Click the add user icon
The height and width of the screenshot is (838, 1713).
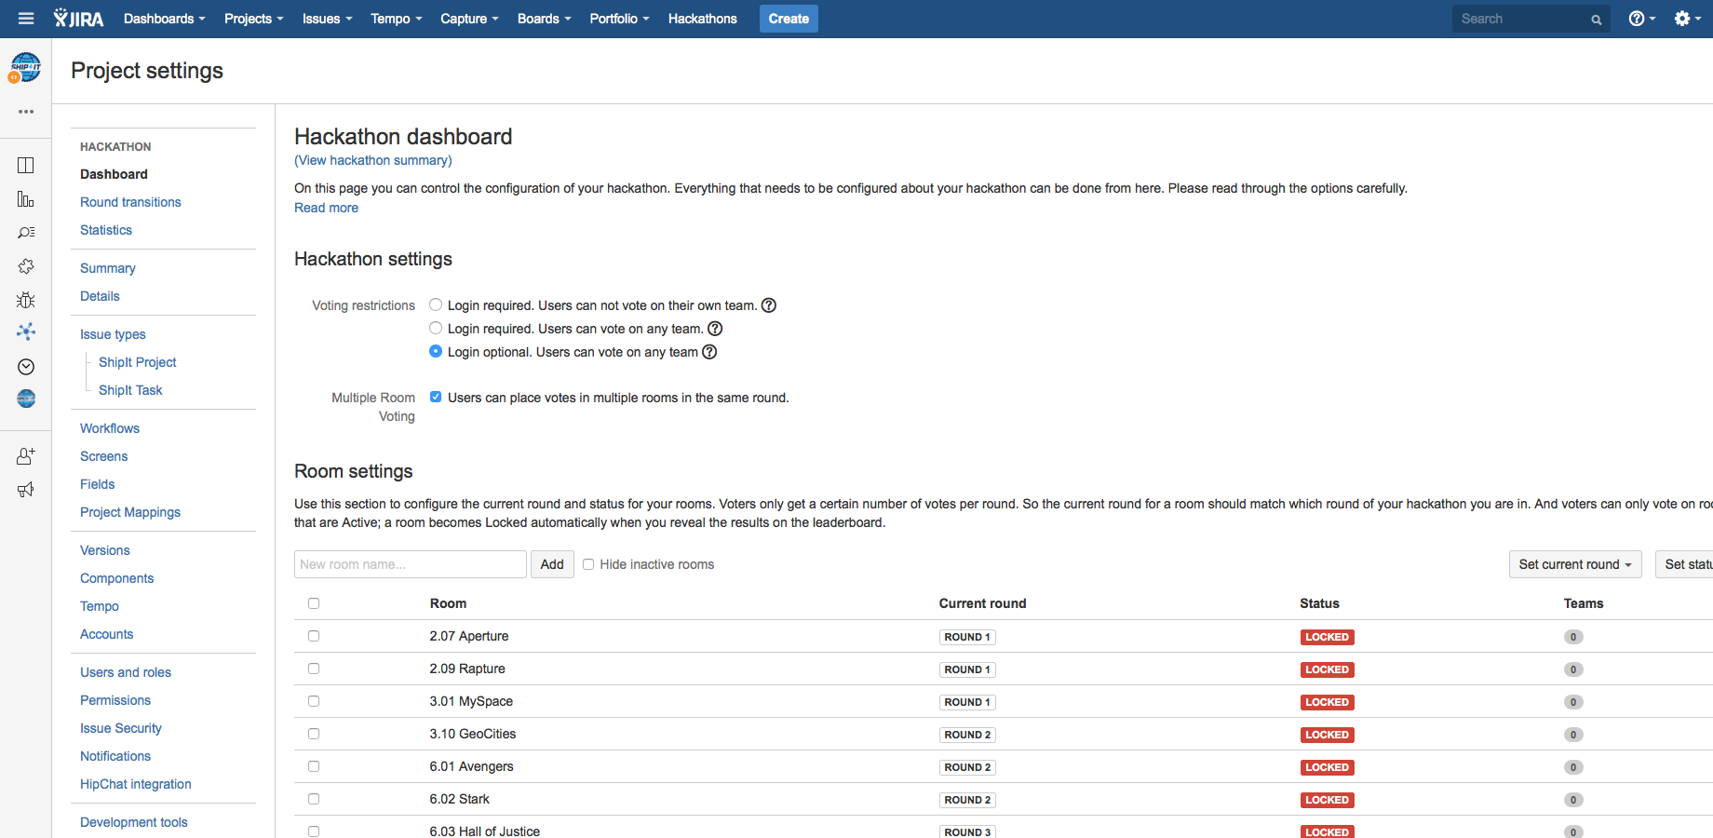pos(26,456)
